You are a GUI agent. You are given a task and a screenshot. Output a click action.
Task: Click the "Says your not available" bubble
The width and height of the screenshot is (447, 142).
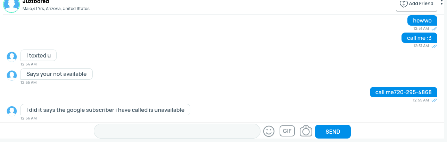[x=56, y=74]
